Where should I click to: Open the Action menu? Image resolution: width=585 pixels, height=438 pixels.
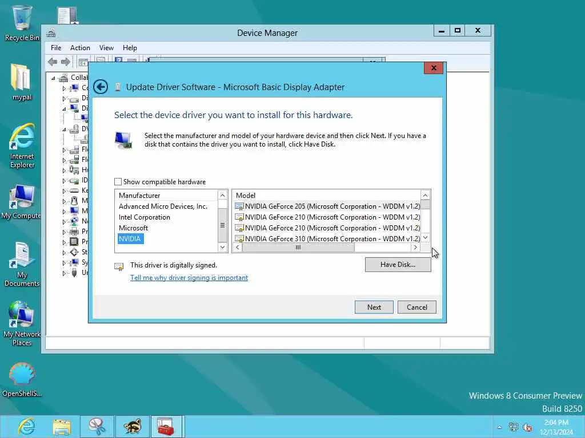(80, 48)
